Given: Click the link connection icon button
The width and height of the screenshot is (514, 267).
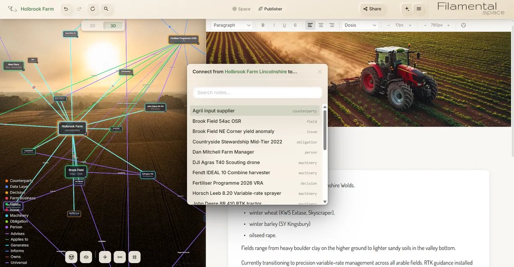Looking at the screenshot, I should coord(120,257).
